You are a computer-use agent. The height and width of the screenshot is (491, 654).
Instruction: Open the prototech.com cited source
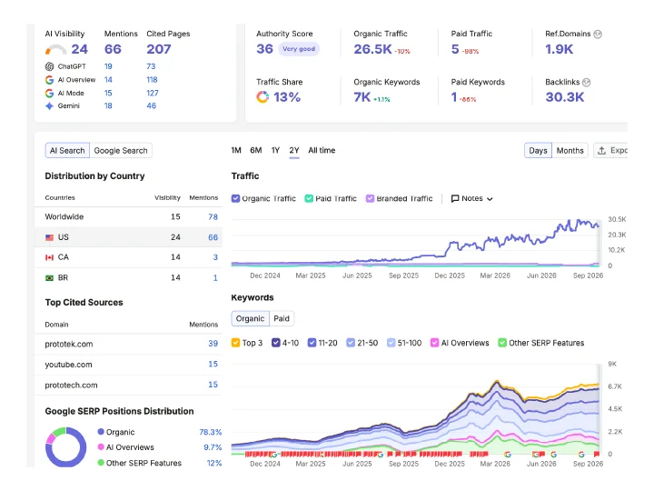(71, 385)
